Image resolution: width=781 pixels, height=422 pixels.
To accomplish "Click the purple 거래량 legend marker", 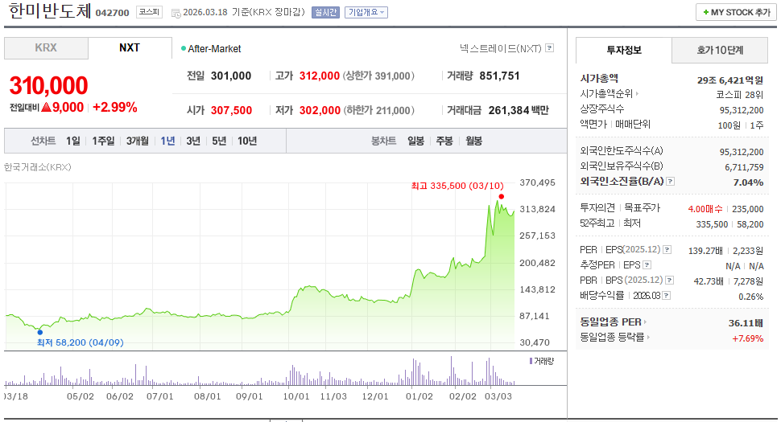I will [x=531, y=361].
